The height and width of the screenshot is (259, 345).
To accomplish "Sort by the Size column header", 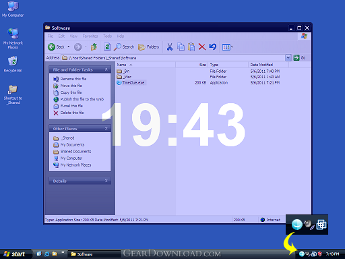I will tap(191, 65).
